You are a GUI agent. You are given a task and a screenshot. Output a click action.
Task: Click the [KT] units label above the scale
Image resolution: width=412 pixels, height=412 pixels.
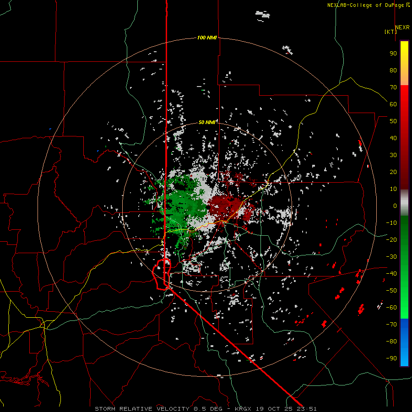(x=390, y=32)
